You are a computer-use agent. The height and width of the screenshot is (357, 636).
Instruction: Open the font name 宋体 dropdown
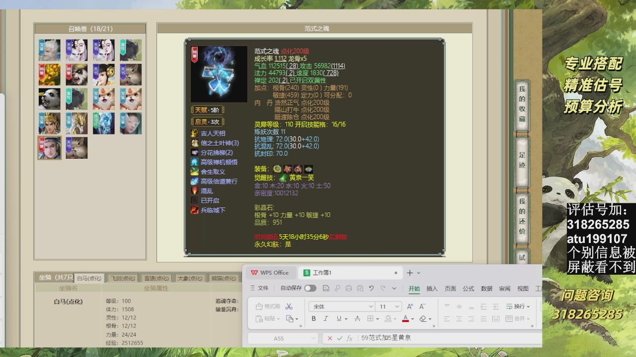coord(370,306)
